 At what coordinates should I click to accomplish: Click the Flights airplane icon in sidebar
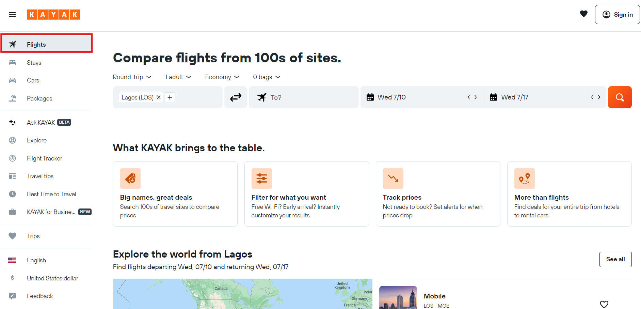point(13,44)
